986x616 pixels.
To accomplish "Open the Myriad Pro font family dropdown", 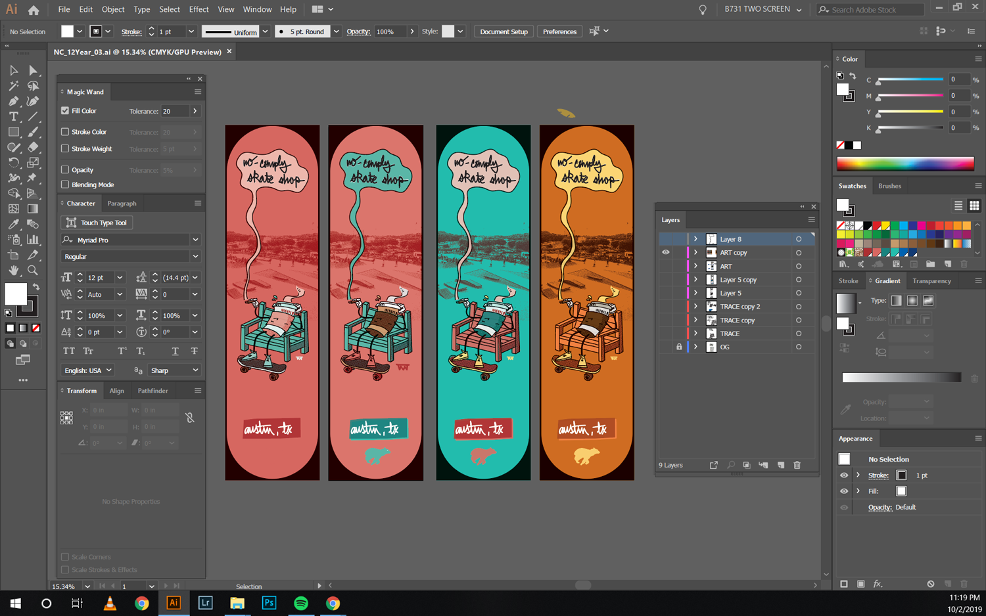I will pyautogui.click(x=195, y=240).
